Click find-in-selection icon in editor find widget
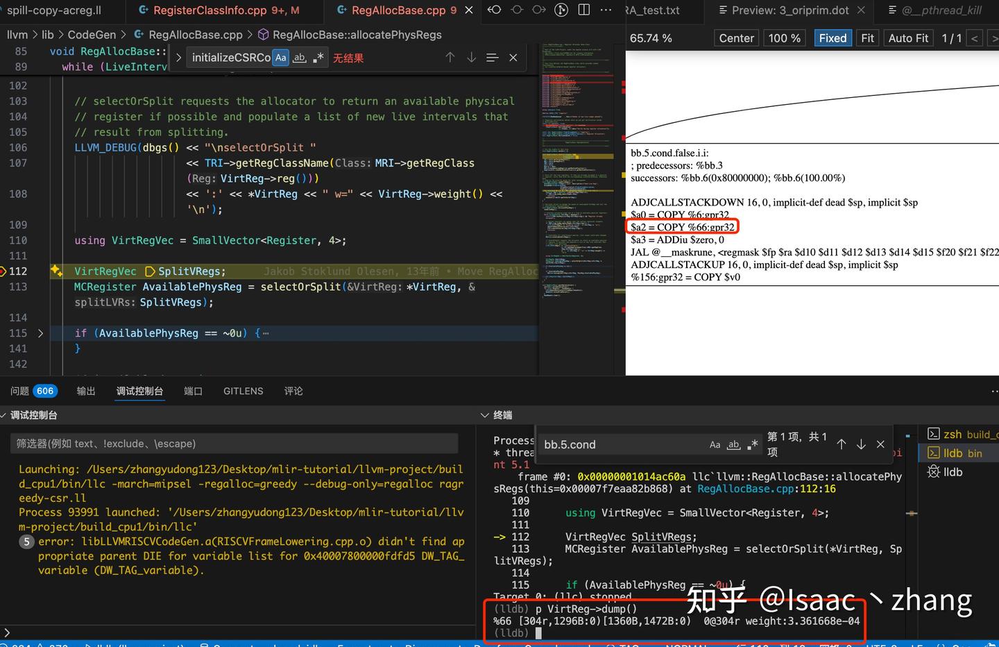This screenshot has height=647, width=999. (492, 58)
